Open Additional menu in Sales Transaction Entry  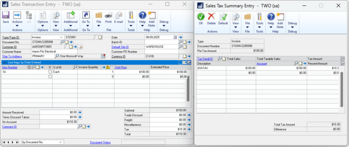[71, 19]
